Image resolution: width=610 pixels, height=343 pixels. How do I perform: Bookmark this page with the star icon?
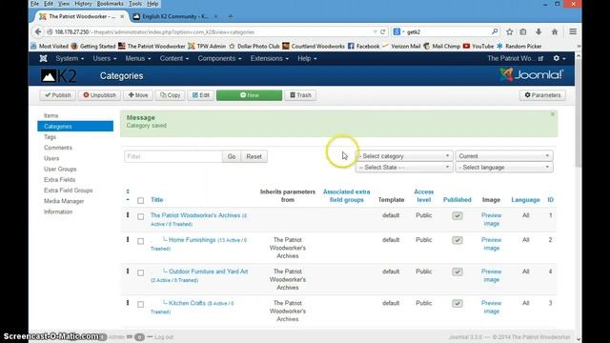(x=509, y=31)
